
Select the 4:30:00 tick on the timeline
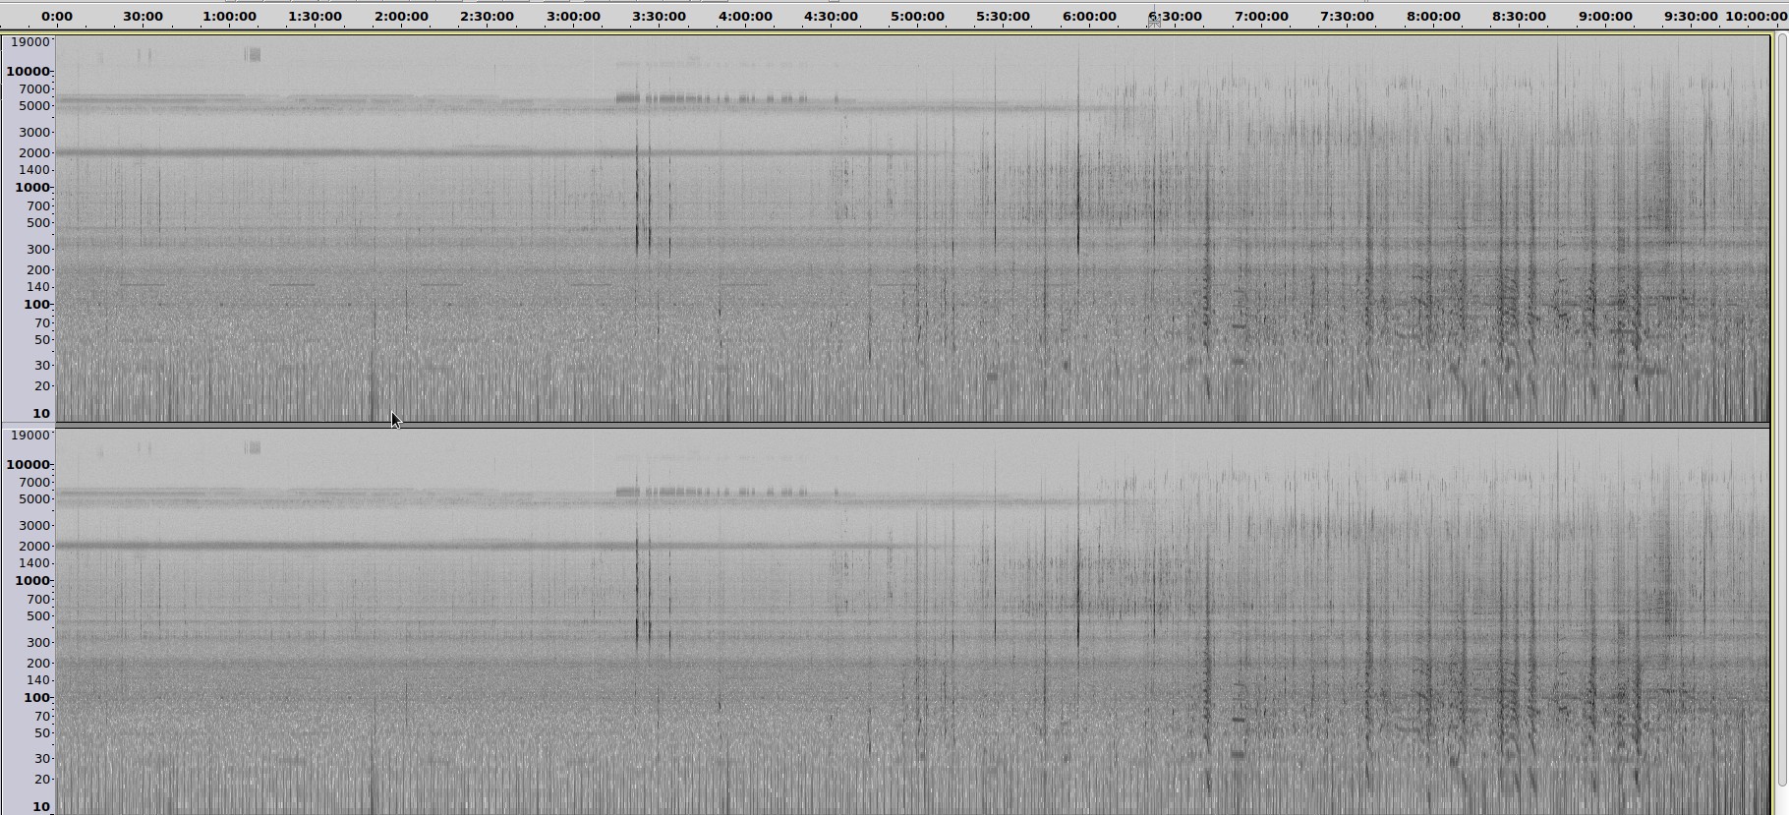(831, 17)
